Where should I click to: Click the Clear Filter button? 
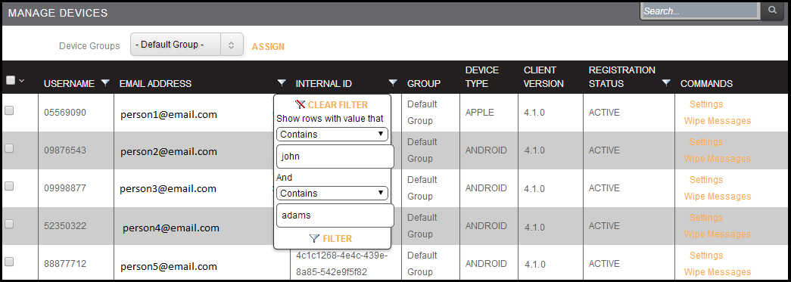pos(332,105)
